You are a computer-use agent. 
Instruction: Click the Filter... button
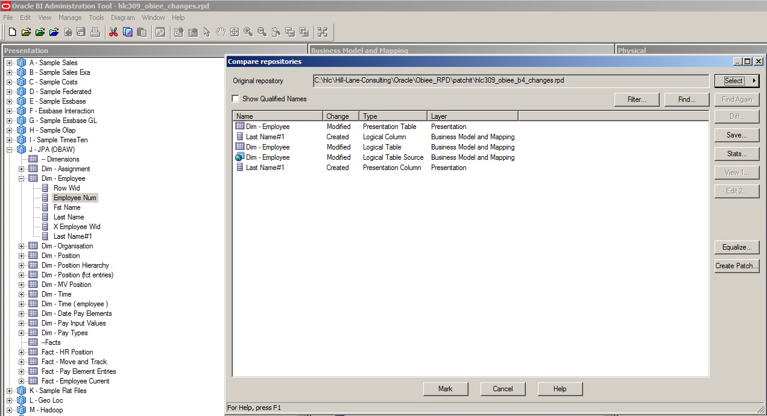(x=637, y=99)
